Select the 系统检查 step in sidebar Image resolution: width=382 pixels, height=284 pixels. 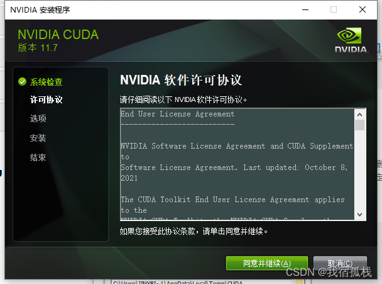46,82
